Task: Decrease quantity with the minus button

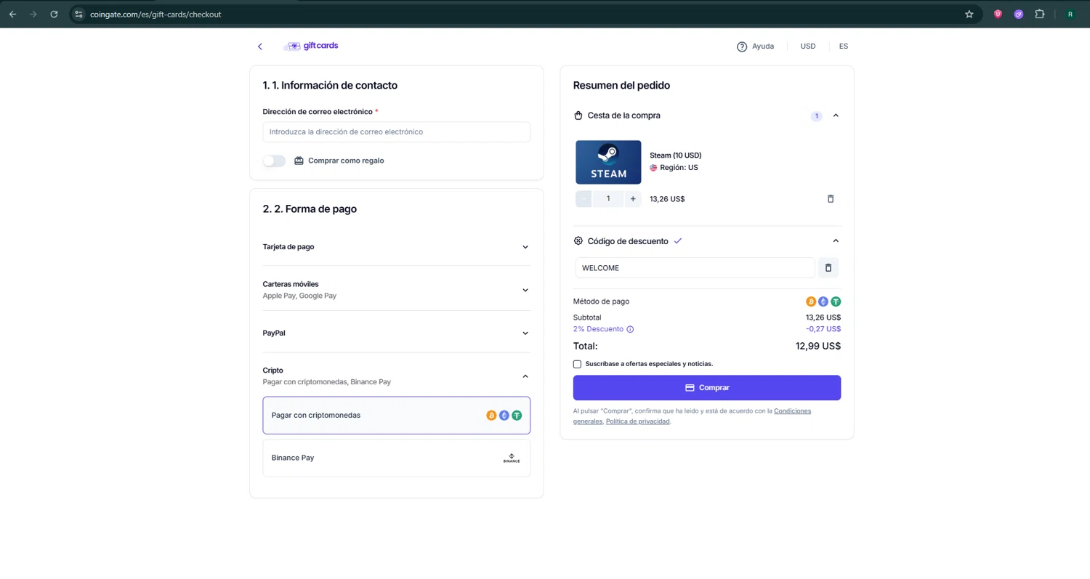Action: (x=584, y=199)
